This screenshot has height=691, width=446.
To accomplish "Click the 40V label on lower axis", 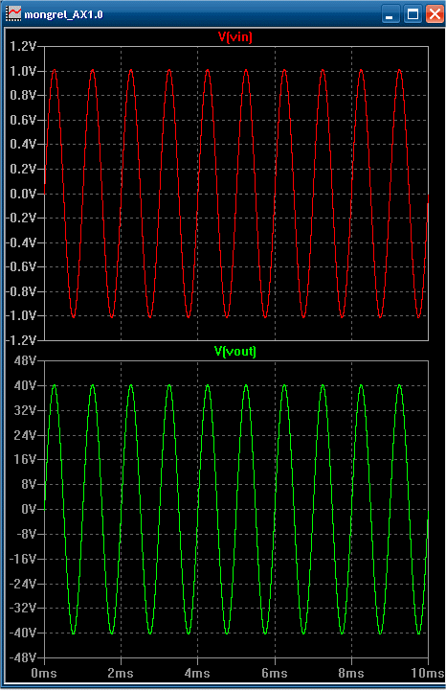I will (x=26, y=385).
